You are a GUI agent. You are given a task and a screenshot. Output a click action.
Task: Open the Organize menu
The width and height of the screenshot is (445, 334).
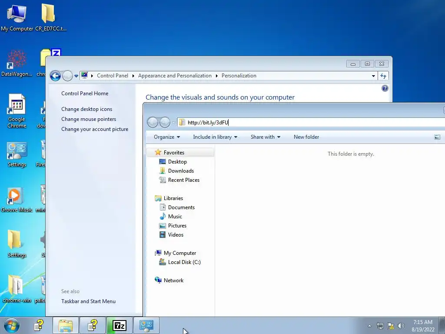coord(167,137)
